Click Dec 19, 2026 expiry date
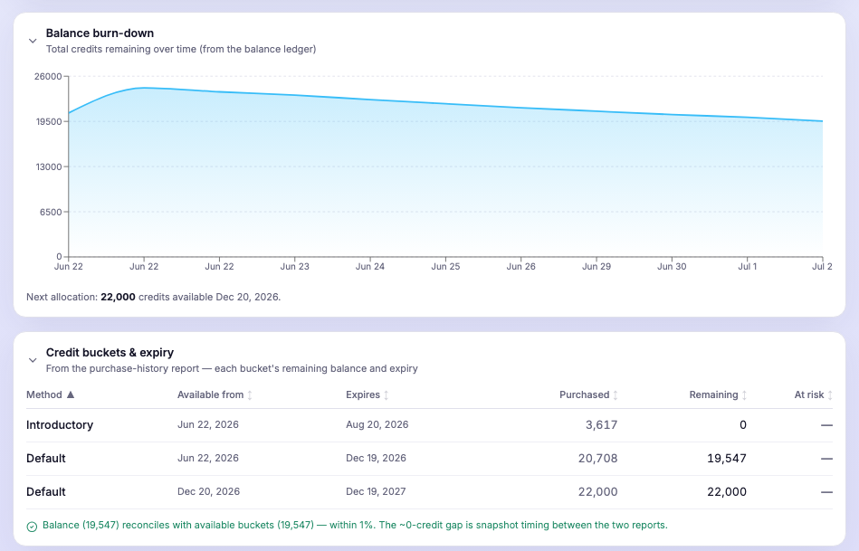The image size is (859, 551). pyautogui.click(x=376, y=458)
